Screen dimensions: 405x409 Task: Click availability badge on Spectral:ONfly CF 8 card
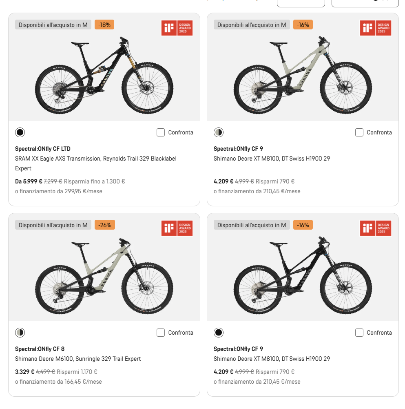[53, 225]
